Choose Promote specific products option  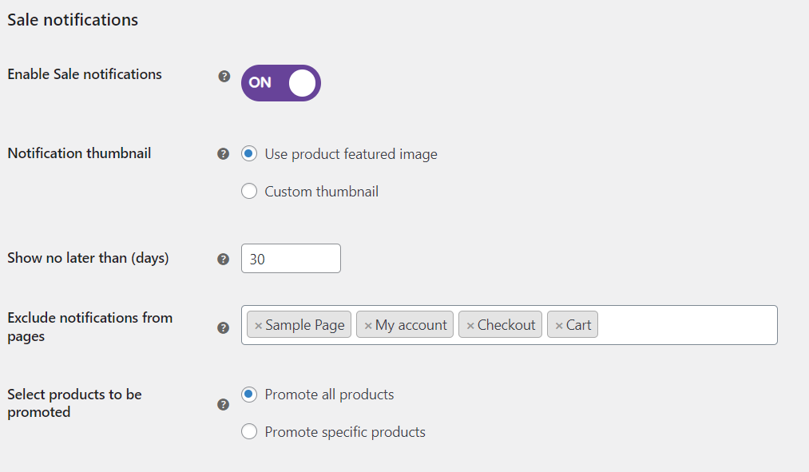(x=249, y=432)
